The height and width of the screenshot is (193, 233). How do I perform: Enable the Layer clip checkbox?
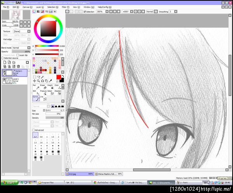point(18,55)
